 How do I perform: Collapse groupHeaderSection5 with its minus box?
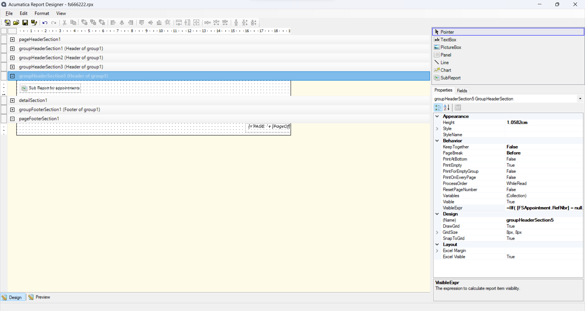click(12, 76)
